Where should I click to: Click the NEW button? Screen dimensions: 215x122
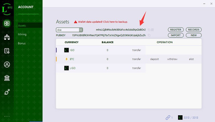[193, 35]
